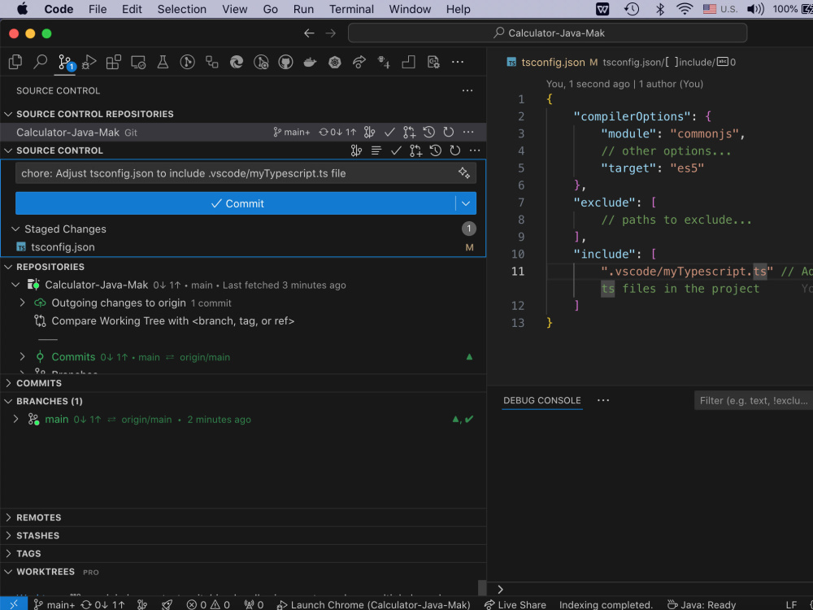The height and width of the screenshot is (610, 813).
Task: Collapse the Worktrees section
Action: coord(8,572)
